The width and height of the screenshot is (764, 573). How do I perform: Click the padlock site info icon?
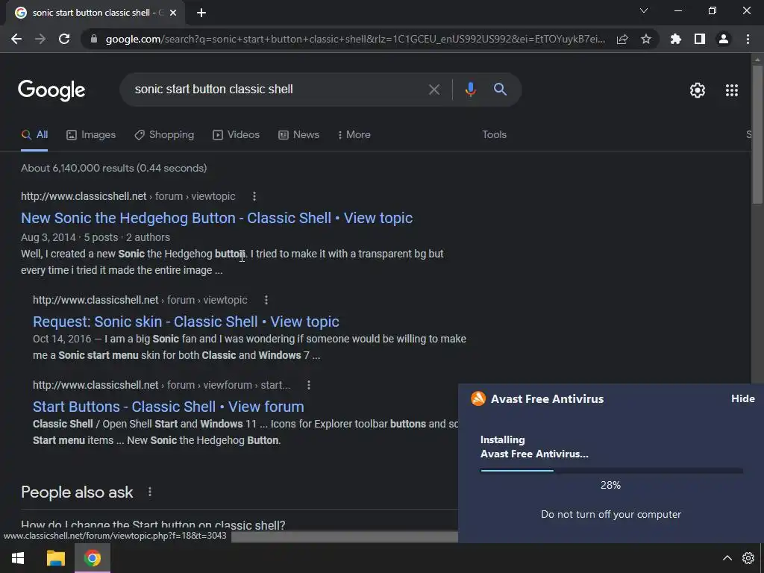tap(94, 39)
